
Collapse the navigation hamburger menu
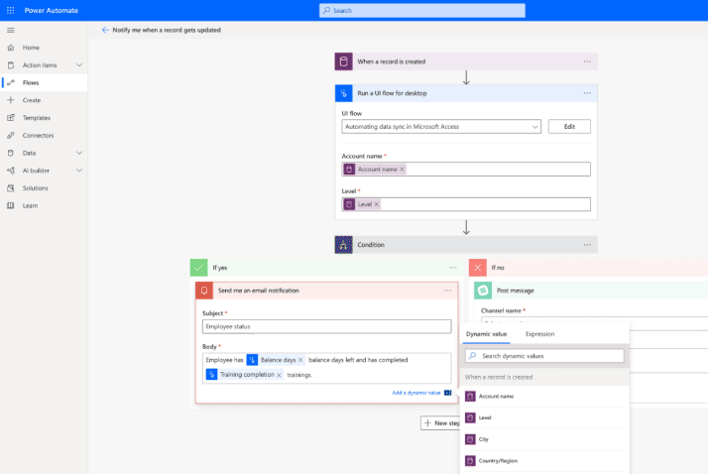coord(10,31)
